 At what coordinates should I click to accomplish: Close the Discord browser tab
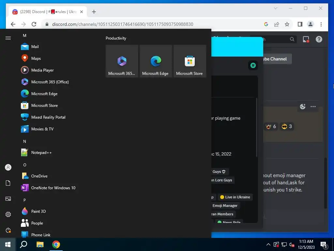[x=81, y=12]
